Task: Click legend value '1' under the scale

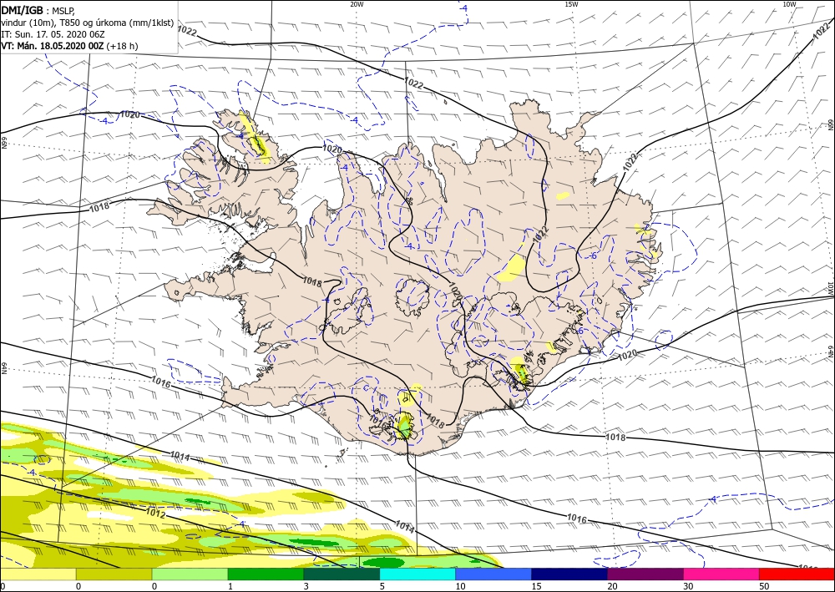Action: tap(230, 586)
